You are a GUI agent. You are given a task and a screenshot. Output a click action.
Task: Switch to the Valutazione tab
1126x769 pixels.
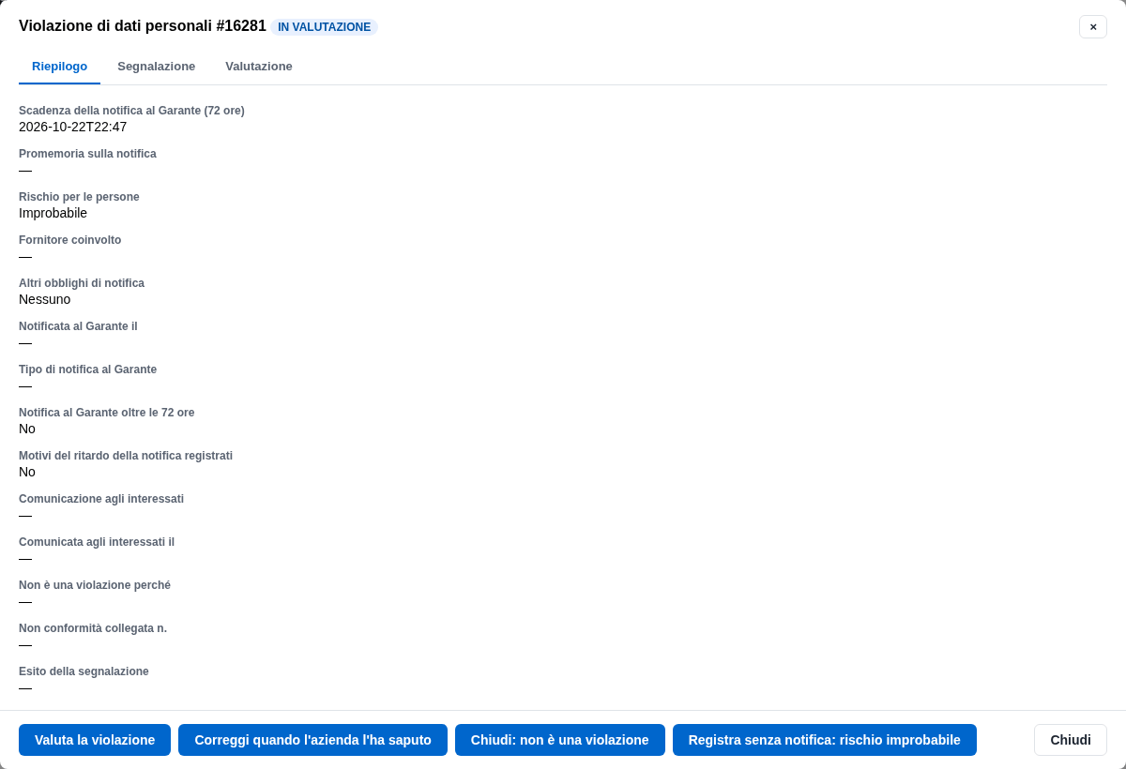click(259, 66)
